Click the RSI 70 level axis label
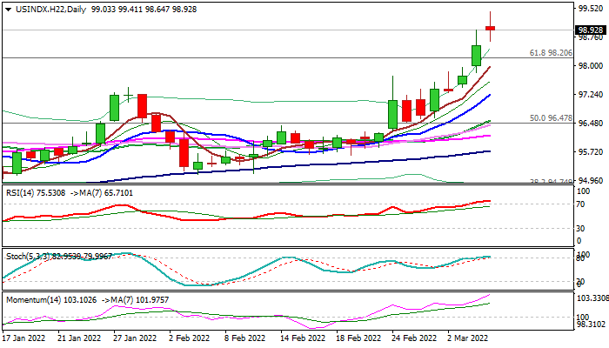Screen dimensions: 609x348 tap(578, 204)
